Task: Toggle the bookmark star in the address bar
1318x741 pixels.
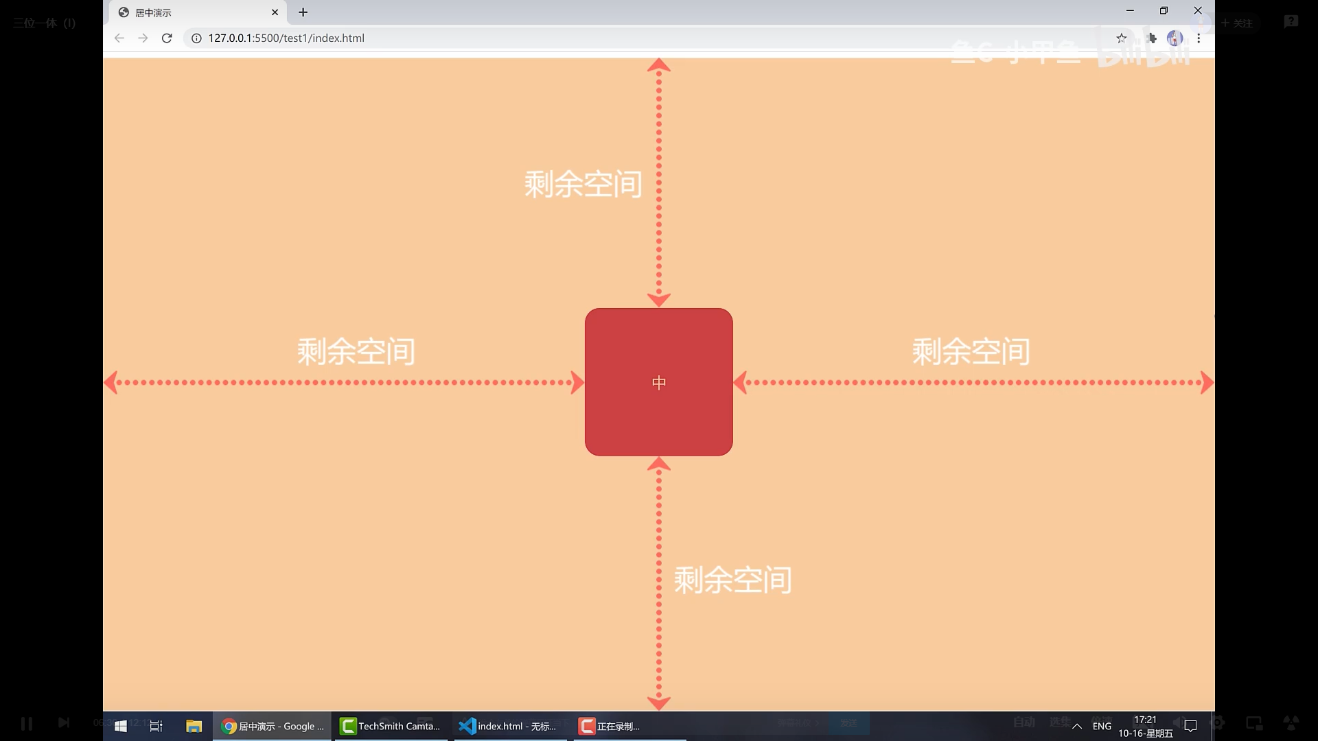Action: pos(1122,38)
